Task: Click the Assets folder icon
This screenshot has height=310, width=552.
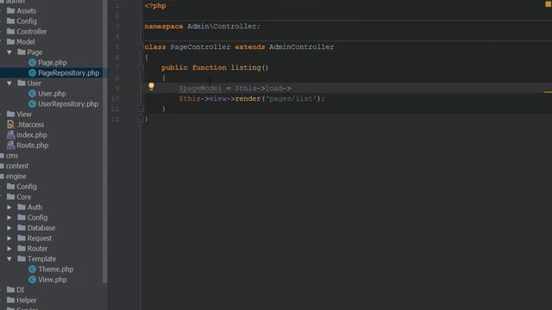Action: 11,11
